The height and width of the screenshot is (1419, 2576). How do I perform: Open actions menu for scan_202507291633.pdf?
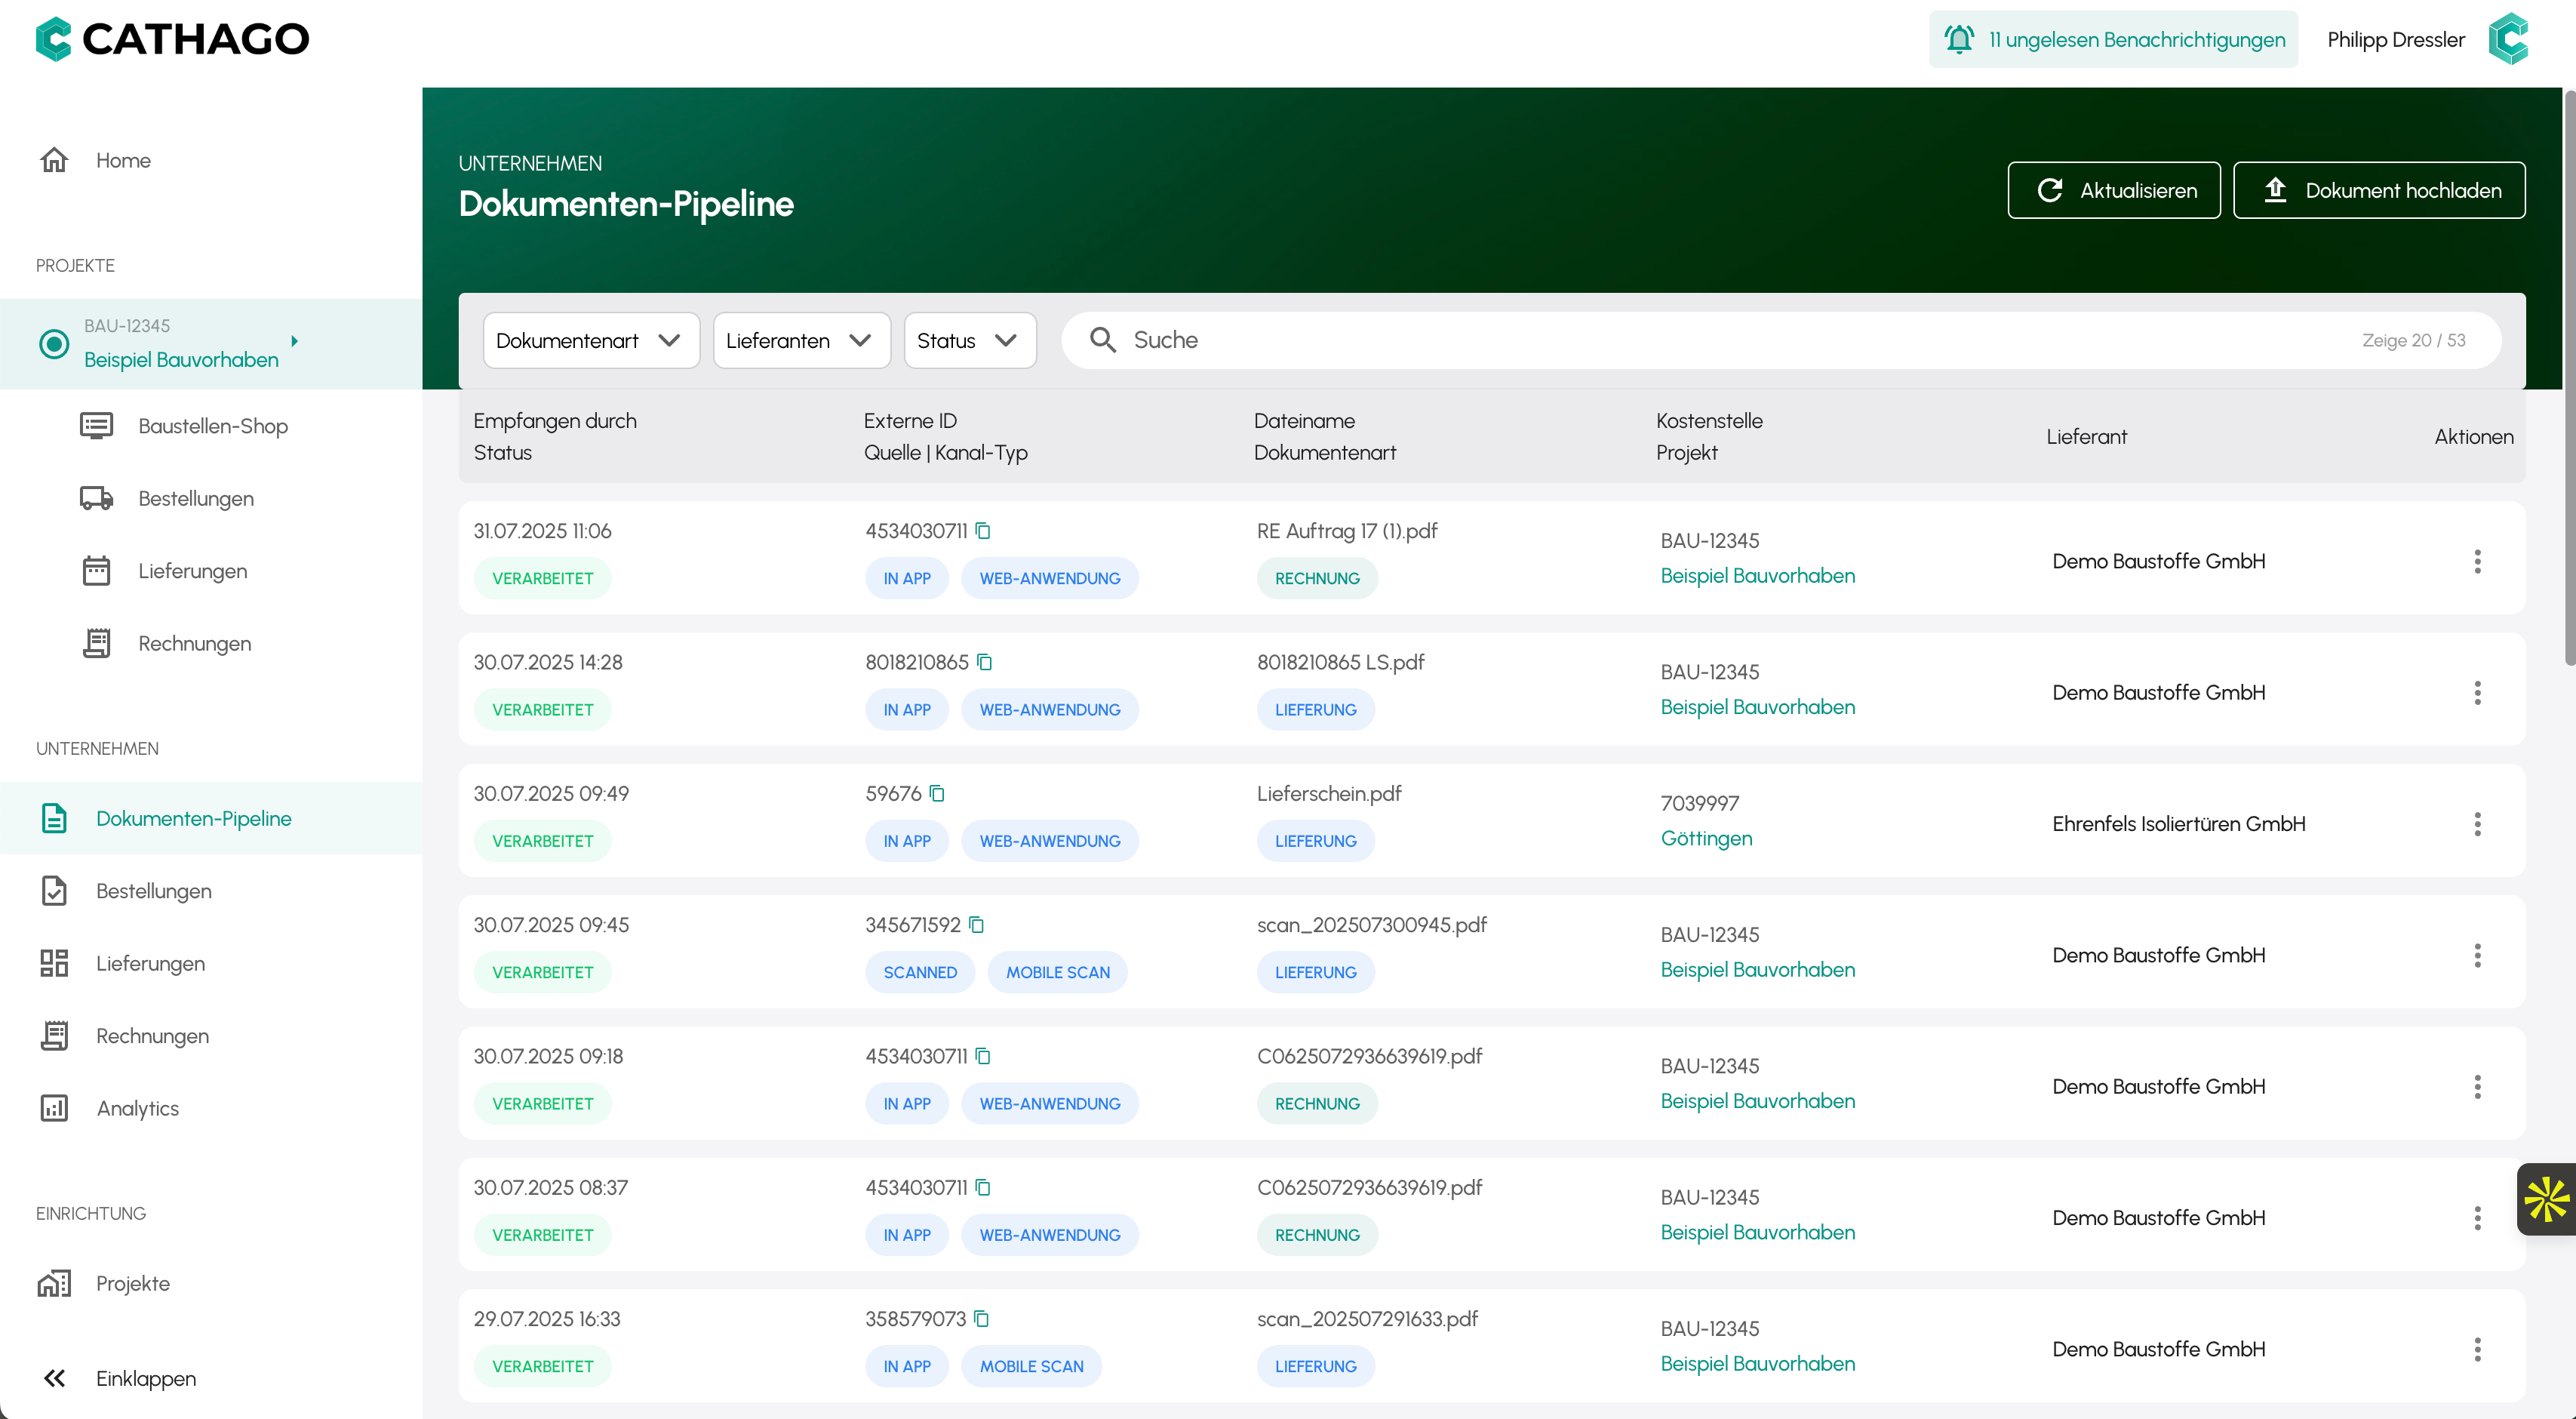click(x=2477, y=1349)
